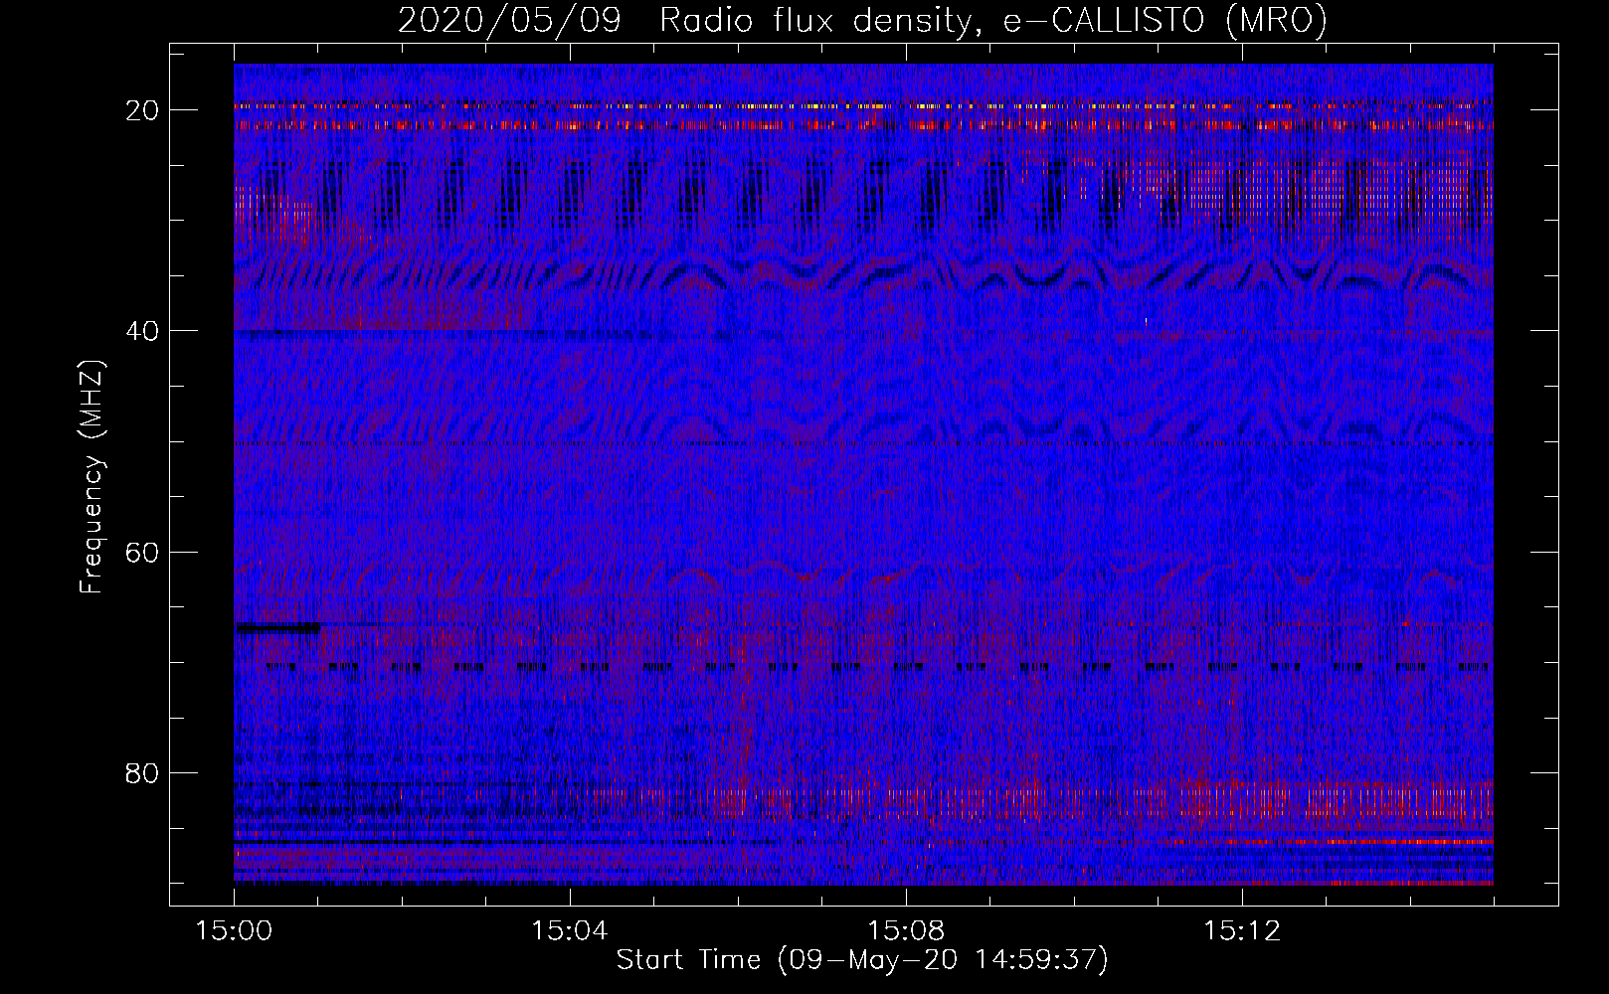Click the 'Start Time (09-May-20 14:59:37)' label
The image size is (1609, 994).
(x=862, y=959)
